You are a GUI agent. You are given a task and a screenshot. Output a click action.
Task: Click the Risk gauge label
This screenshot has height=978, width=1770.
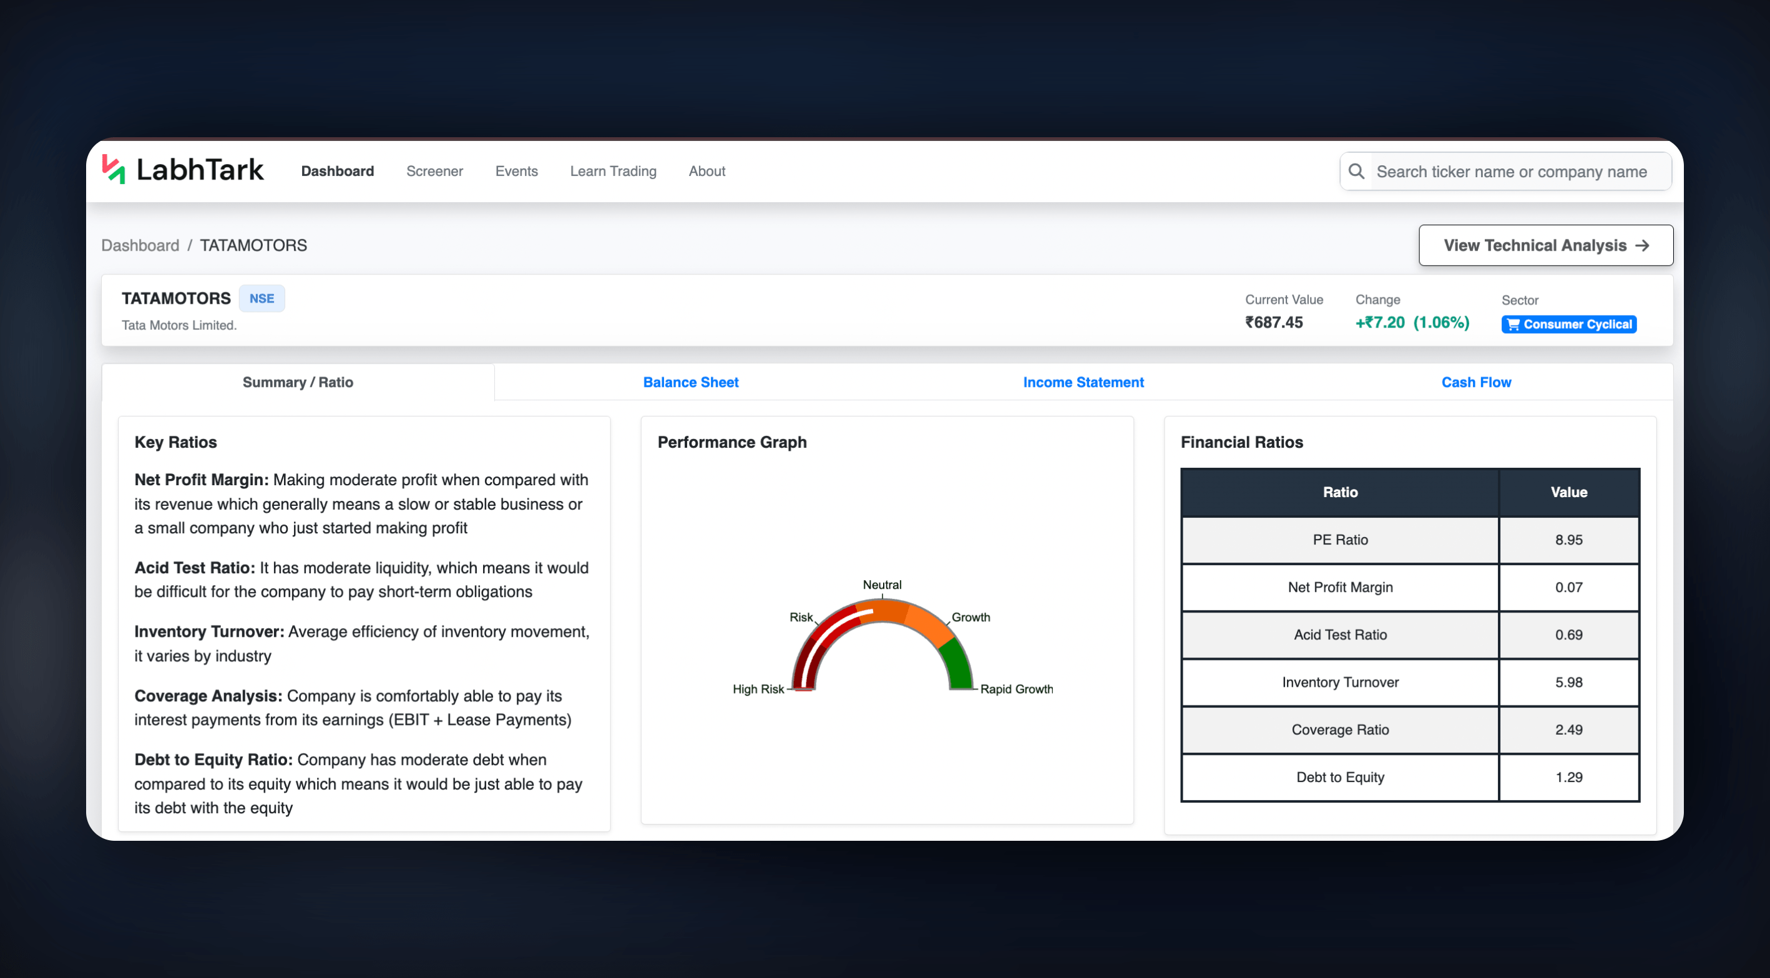801,617
